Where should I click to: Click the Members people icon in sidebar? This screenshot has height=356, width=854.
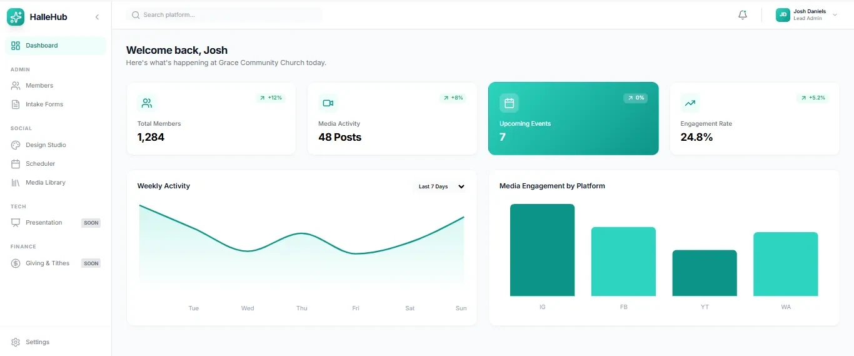point(16,86)
